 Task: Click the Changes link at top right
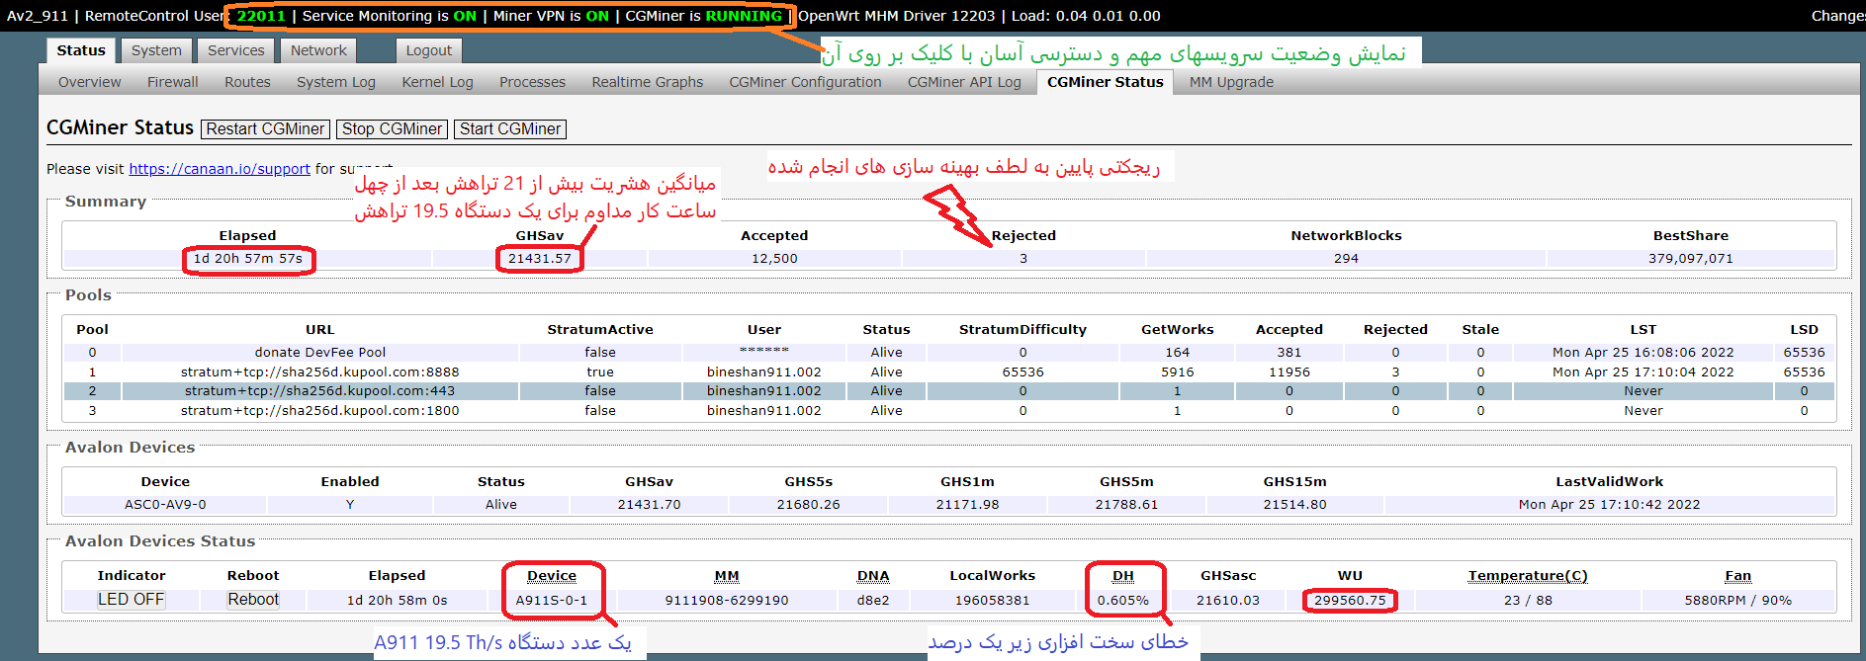pos(1837,16)
